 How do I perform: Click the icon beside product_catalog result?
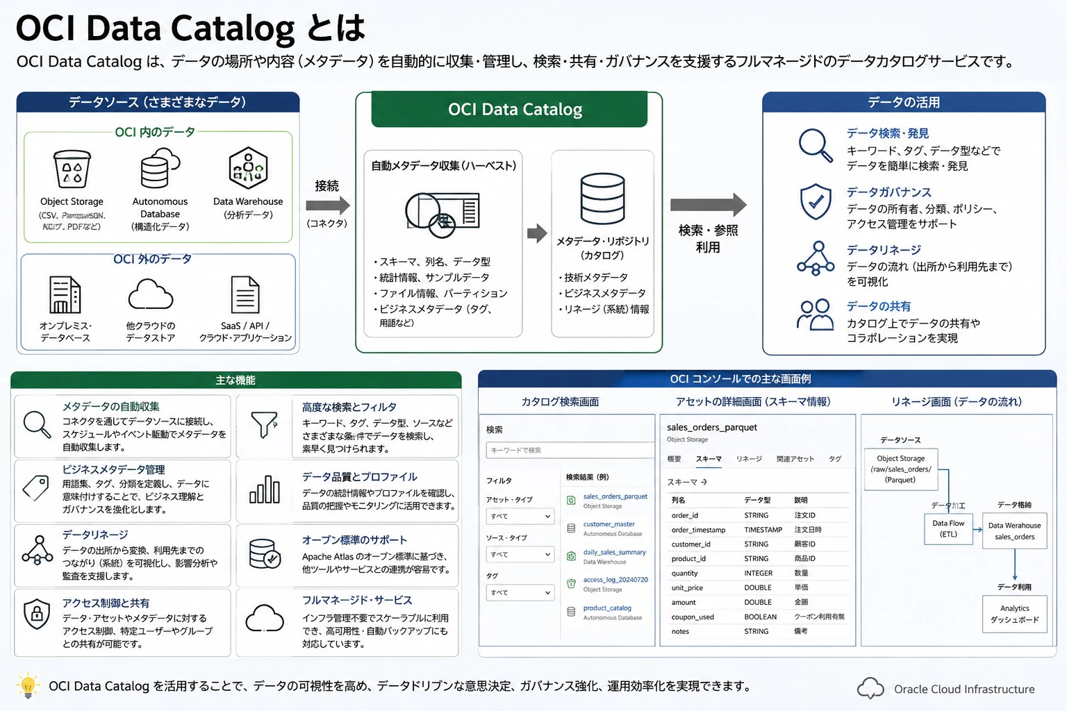[571, 612]
